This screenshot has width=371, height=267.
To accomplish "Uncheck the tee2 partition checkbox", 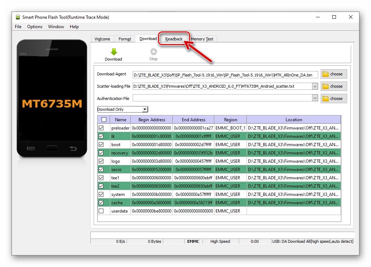I will click(x=101, y=186).
